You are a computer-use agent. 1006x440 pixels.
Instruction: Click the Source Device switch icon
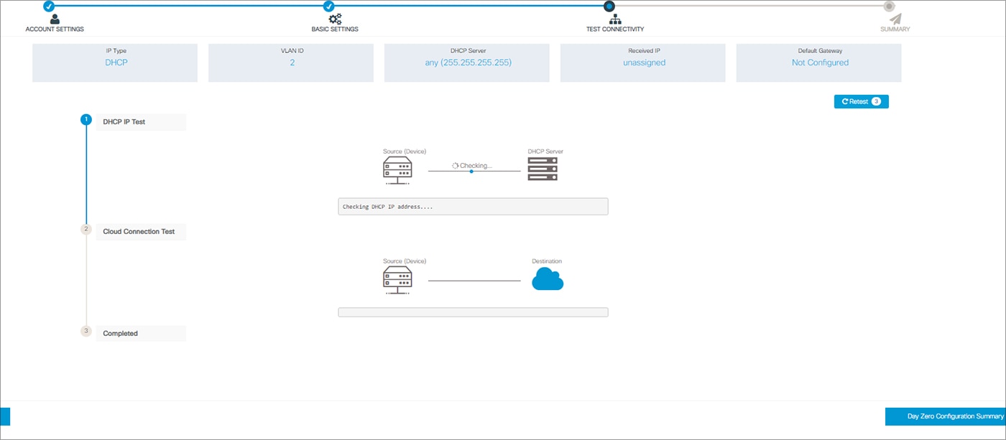(x=397, y=168)
